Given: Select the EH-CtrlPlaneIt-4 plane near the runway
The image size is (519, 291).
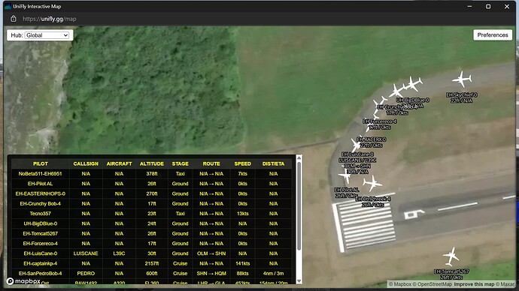Looking at the screenshot, I should (x=372, y=183).
